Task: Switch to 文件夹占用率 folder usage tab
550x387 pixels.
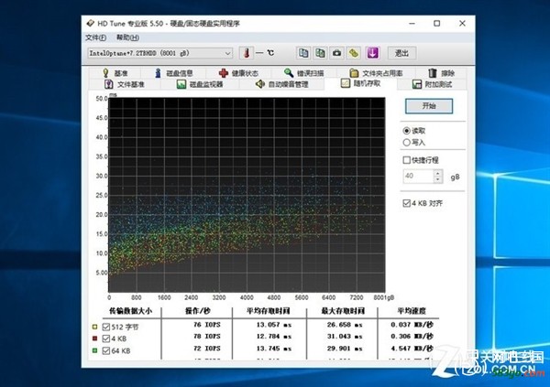Action: tap(376, 73)
